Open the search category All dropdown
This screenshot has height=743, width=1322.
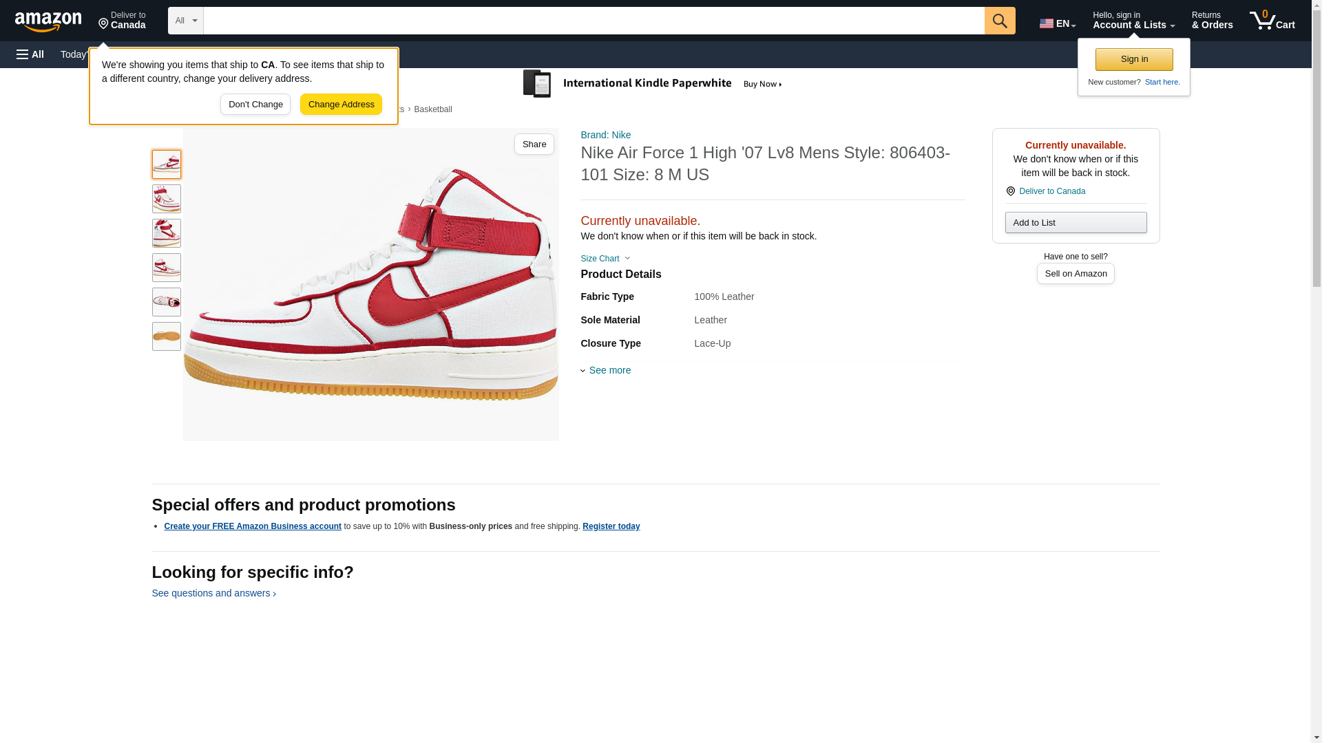[x=185, y=21]
